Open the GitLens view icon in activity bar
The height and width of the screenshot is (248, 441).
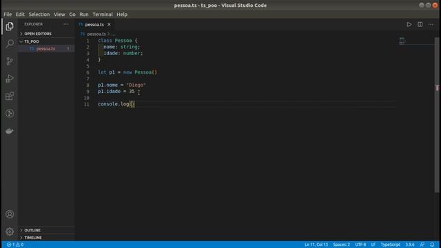pos(10,113)
